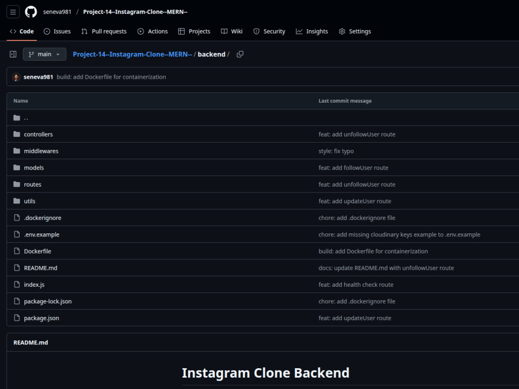
Task: Click the package.json file icon
Action: (x=17, y=318)
